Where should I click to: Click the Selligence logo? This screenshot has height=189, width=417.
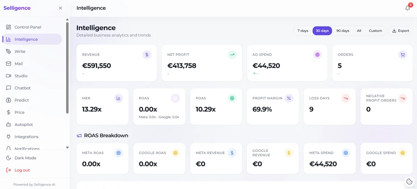coord(17,8)
